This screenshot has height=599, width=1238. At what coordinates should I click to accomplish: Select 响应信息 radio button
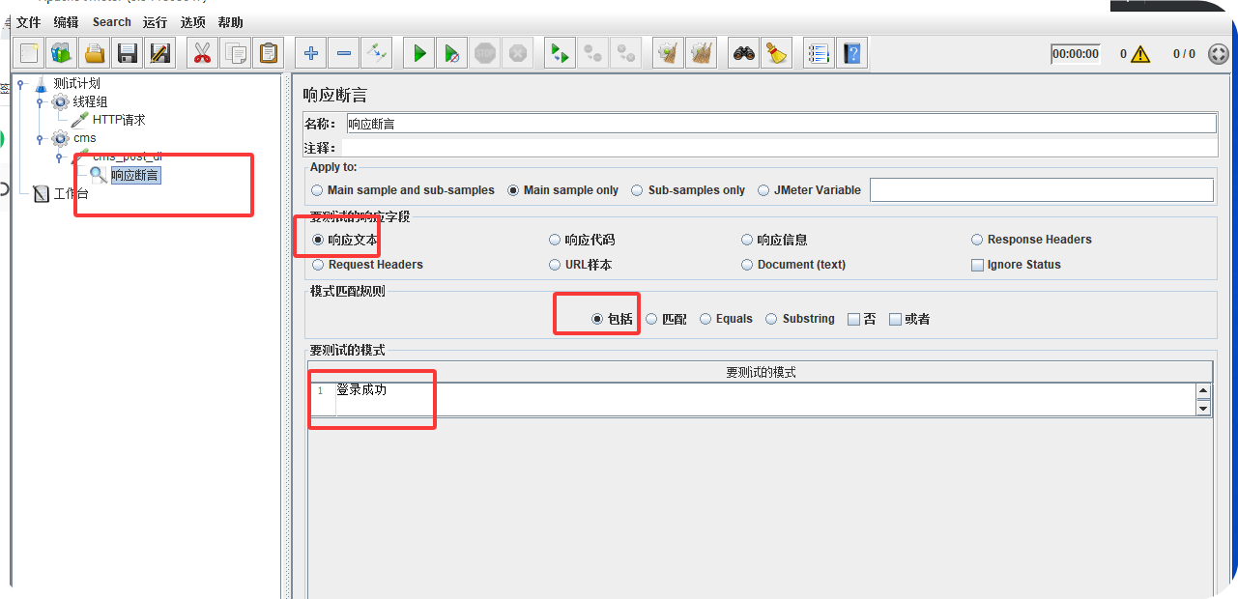point(747,240)
